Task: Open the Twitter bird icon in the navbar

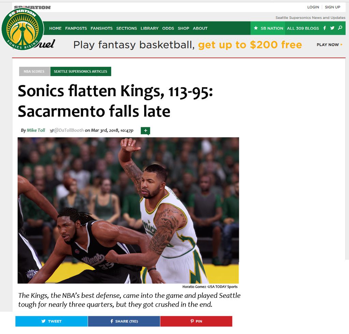Action: pos(332,28)
